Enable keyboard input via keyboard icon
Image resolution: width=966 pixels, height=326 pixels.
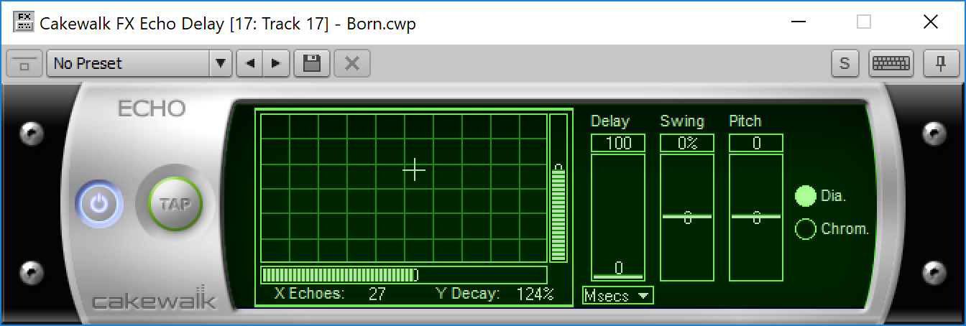[x=891, y=63]
